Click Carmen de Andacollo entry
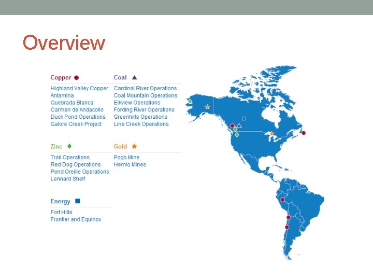The width and height of the screenshot is (373, 280). pos(77,110)
